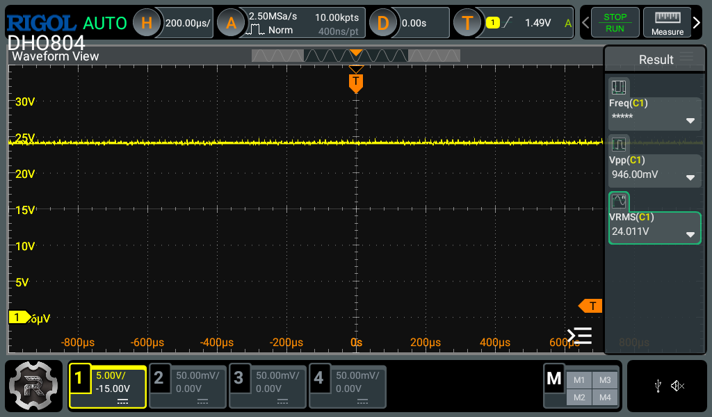
Task: Click the orange trigger level marker
Action: coord(590,306)
